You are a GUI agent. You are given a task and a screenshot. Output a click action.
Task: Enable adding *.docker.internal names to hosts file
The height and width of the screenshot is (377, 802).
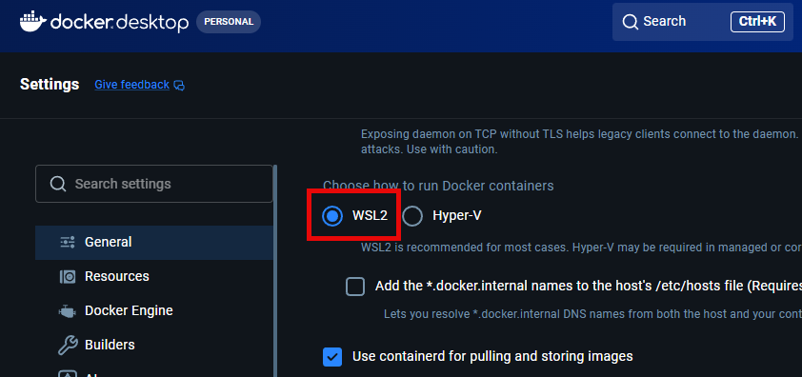[355, 287]
